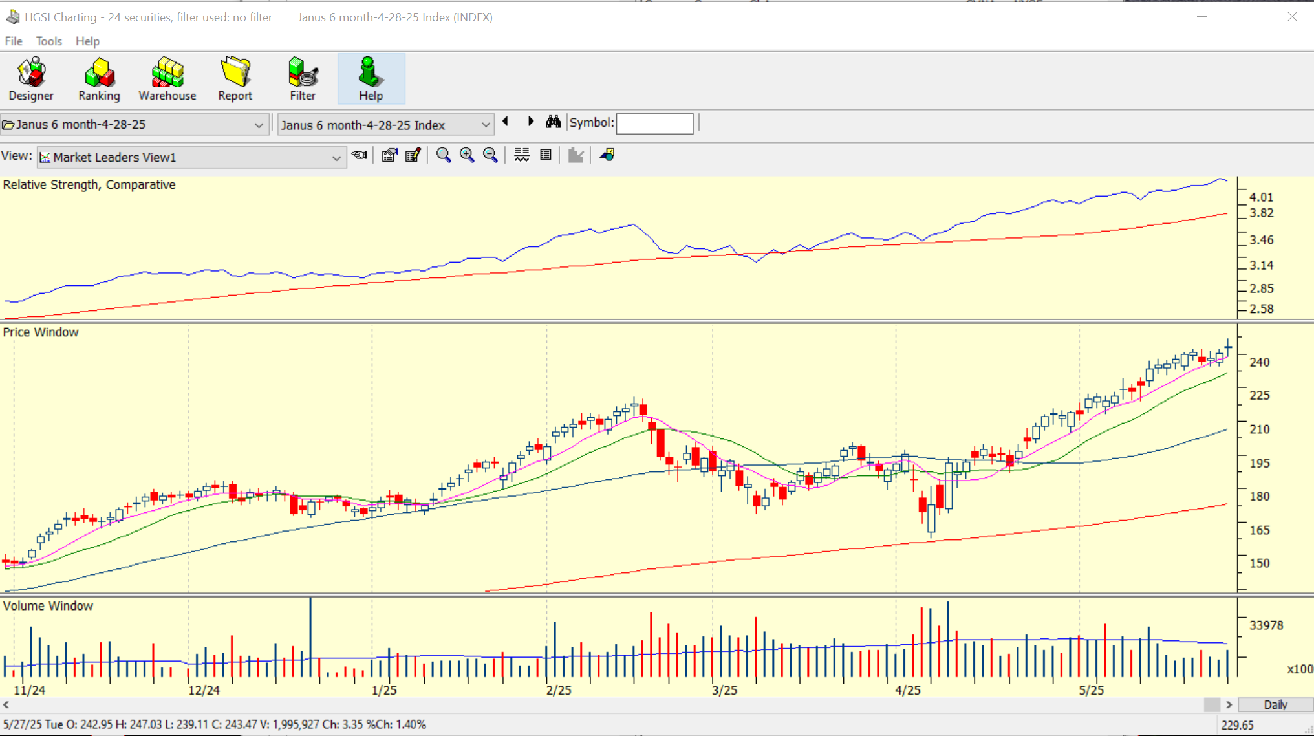Image resolution: width=1314 pixels, height=736 pixels.
Task: Click the Volume Window label
Action: coord(48,606)
